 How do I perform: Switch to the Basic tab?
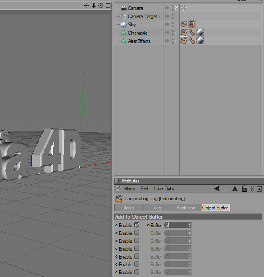(x=129, y=208)
